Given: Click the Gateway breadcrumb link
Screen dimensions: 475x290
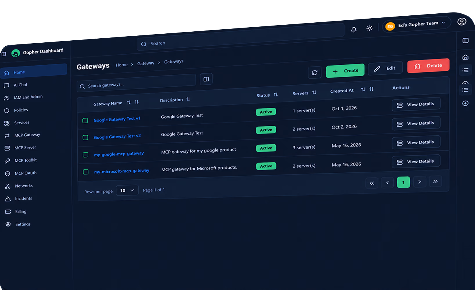Looking at the screenshot, I should point(146,63).
